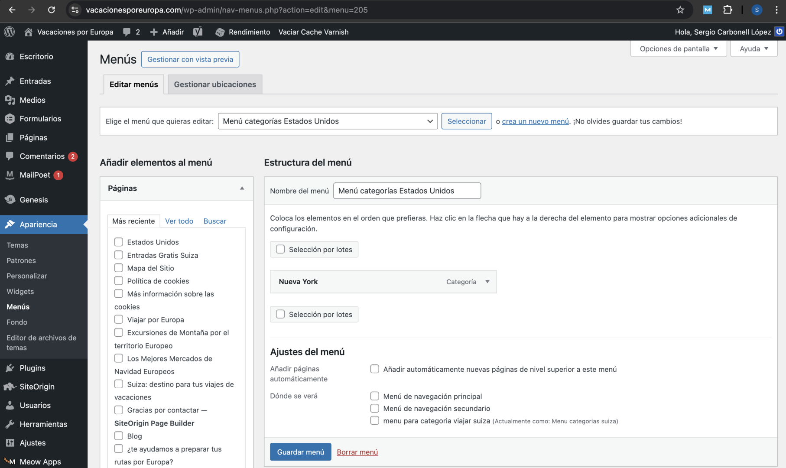Open the browser extensions puzzle icon
The height and width of the screenshot is (468, 786).
(728, 10)
